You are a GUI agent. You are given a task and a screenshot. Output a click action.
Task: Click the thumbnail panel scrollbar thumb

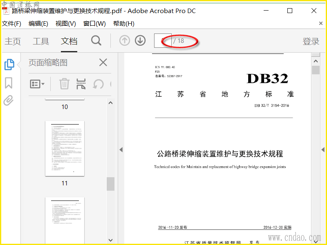tap(110, 184)
